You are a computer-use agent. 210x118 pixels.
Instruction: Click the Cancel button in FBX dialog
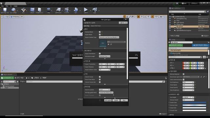coord(124,100)
